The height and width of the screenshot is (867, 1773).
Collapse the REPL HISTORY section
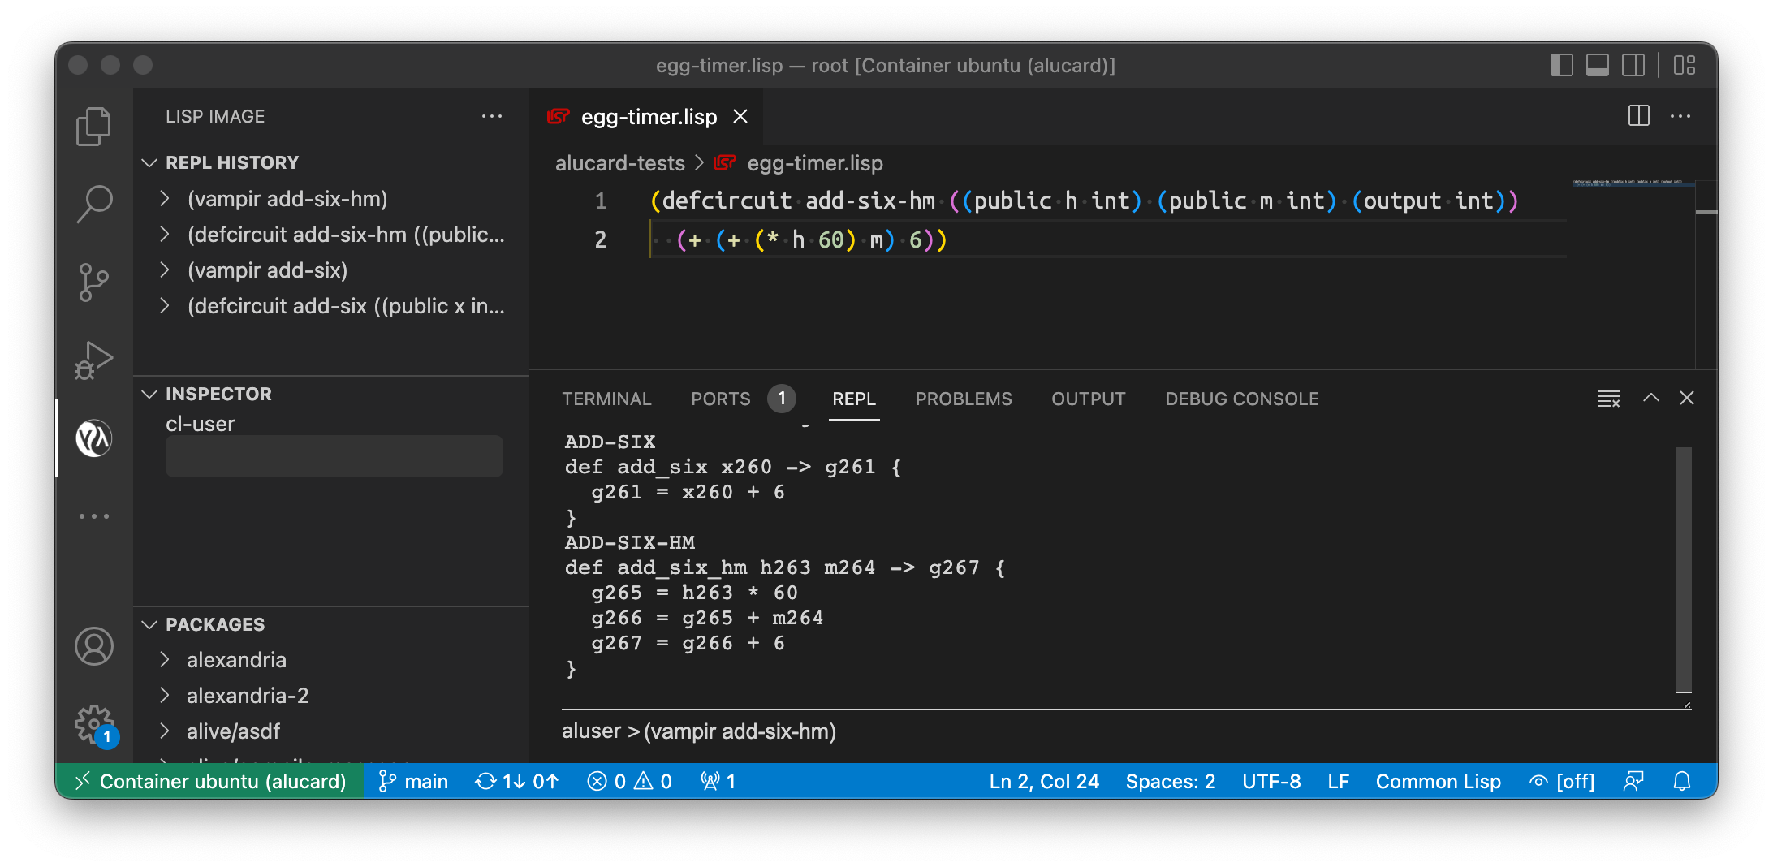coord(149,162)
